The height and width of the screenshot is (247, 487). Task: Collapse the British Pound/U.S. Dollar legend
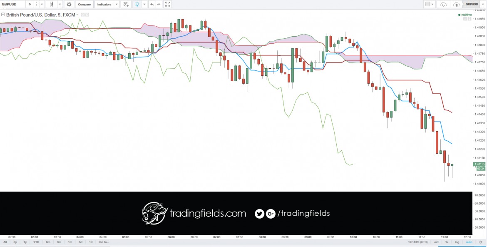[3, 15]
